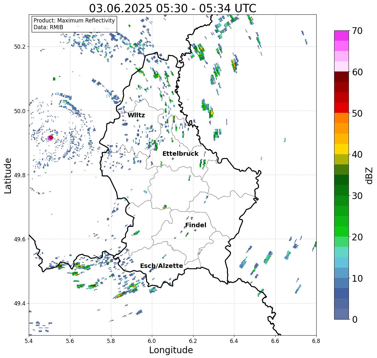Click the yellow colorbar band at 40 dBZ
The width and height of the screenshot is (377, 358).
(x=342, y=149)
